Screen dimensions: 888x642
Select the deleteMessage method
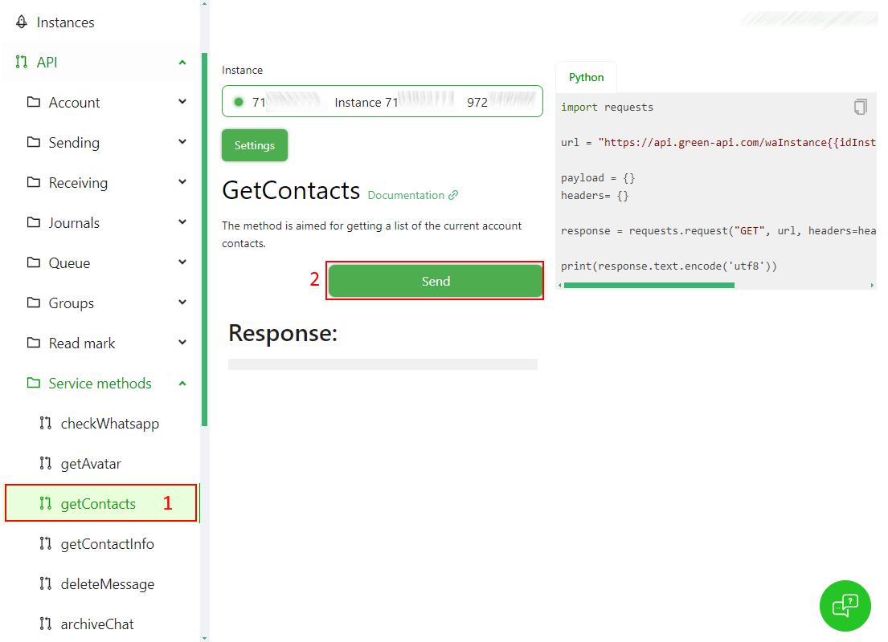point(108,583)
